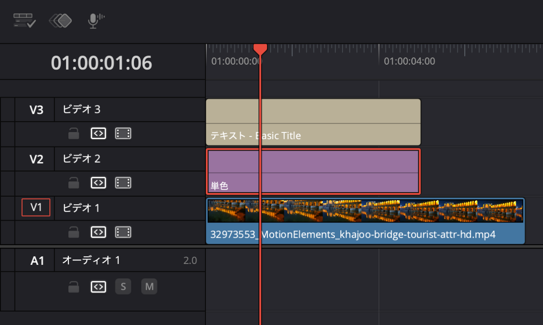Disable the Video 1 track filmstrip icon
543x325 pixels.
(123, 232)
